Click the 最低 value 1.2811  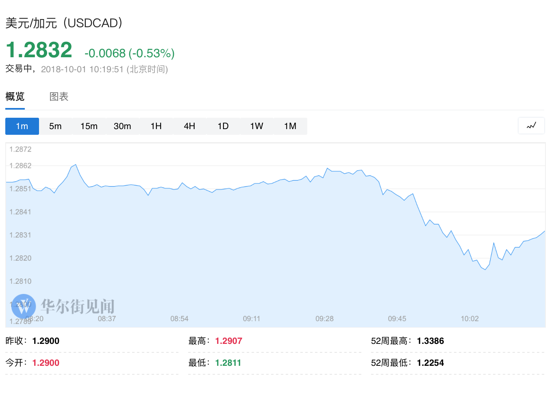(x=228, y=363)
